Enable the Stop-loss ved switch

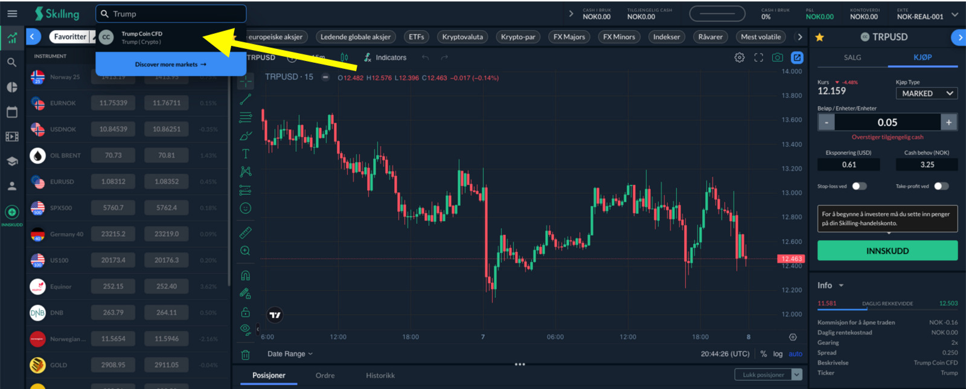pos(859,186)
